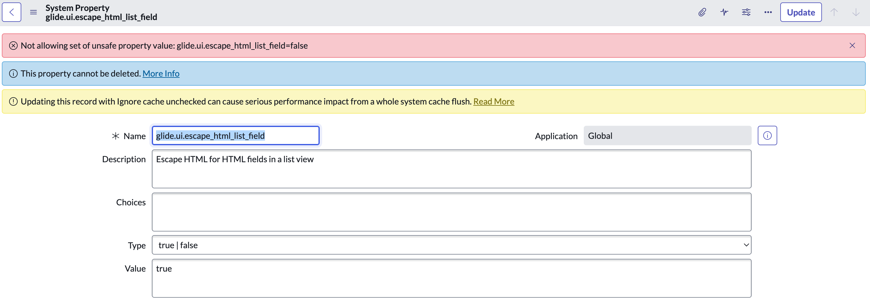Open the More Info link
The image size is (870, 305).
161,74
